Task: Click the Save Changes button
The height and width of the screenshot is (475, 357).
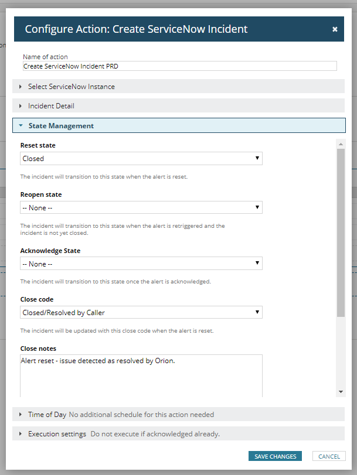Action: pyautogui.click(x=275, y=456)
